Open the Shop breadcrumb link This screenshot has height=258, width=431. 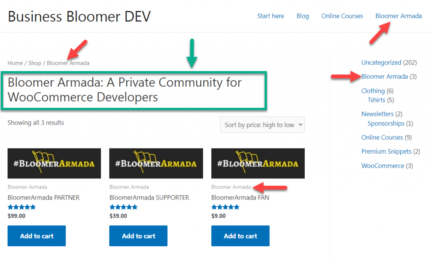pyautogui.click(x=35, y=63)
